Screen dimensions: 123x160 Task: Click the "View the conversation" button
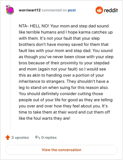(61, 150)
